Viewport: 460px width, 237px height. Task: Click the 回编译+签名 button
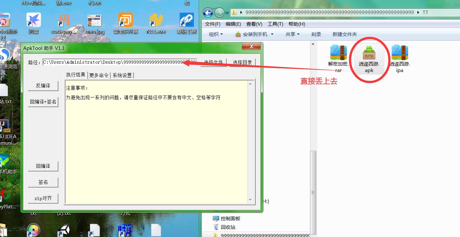[x=43, y=102]
